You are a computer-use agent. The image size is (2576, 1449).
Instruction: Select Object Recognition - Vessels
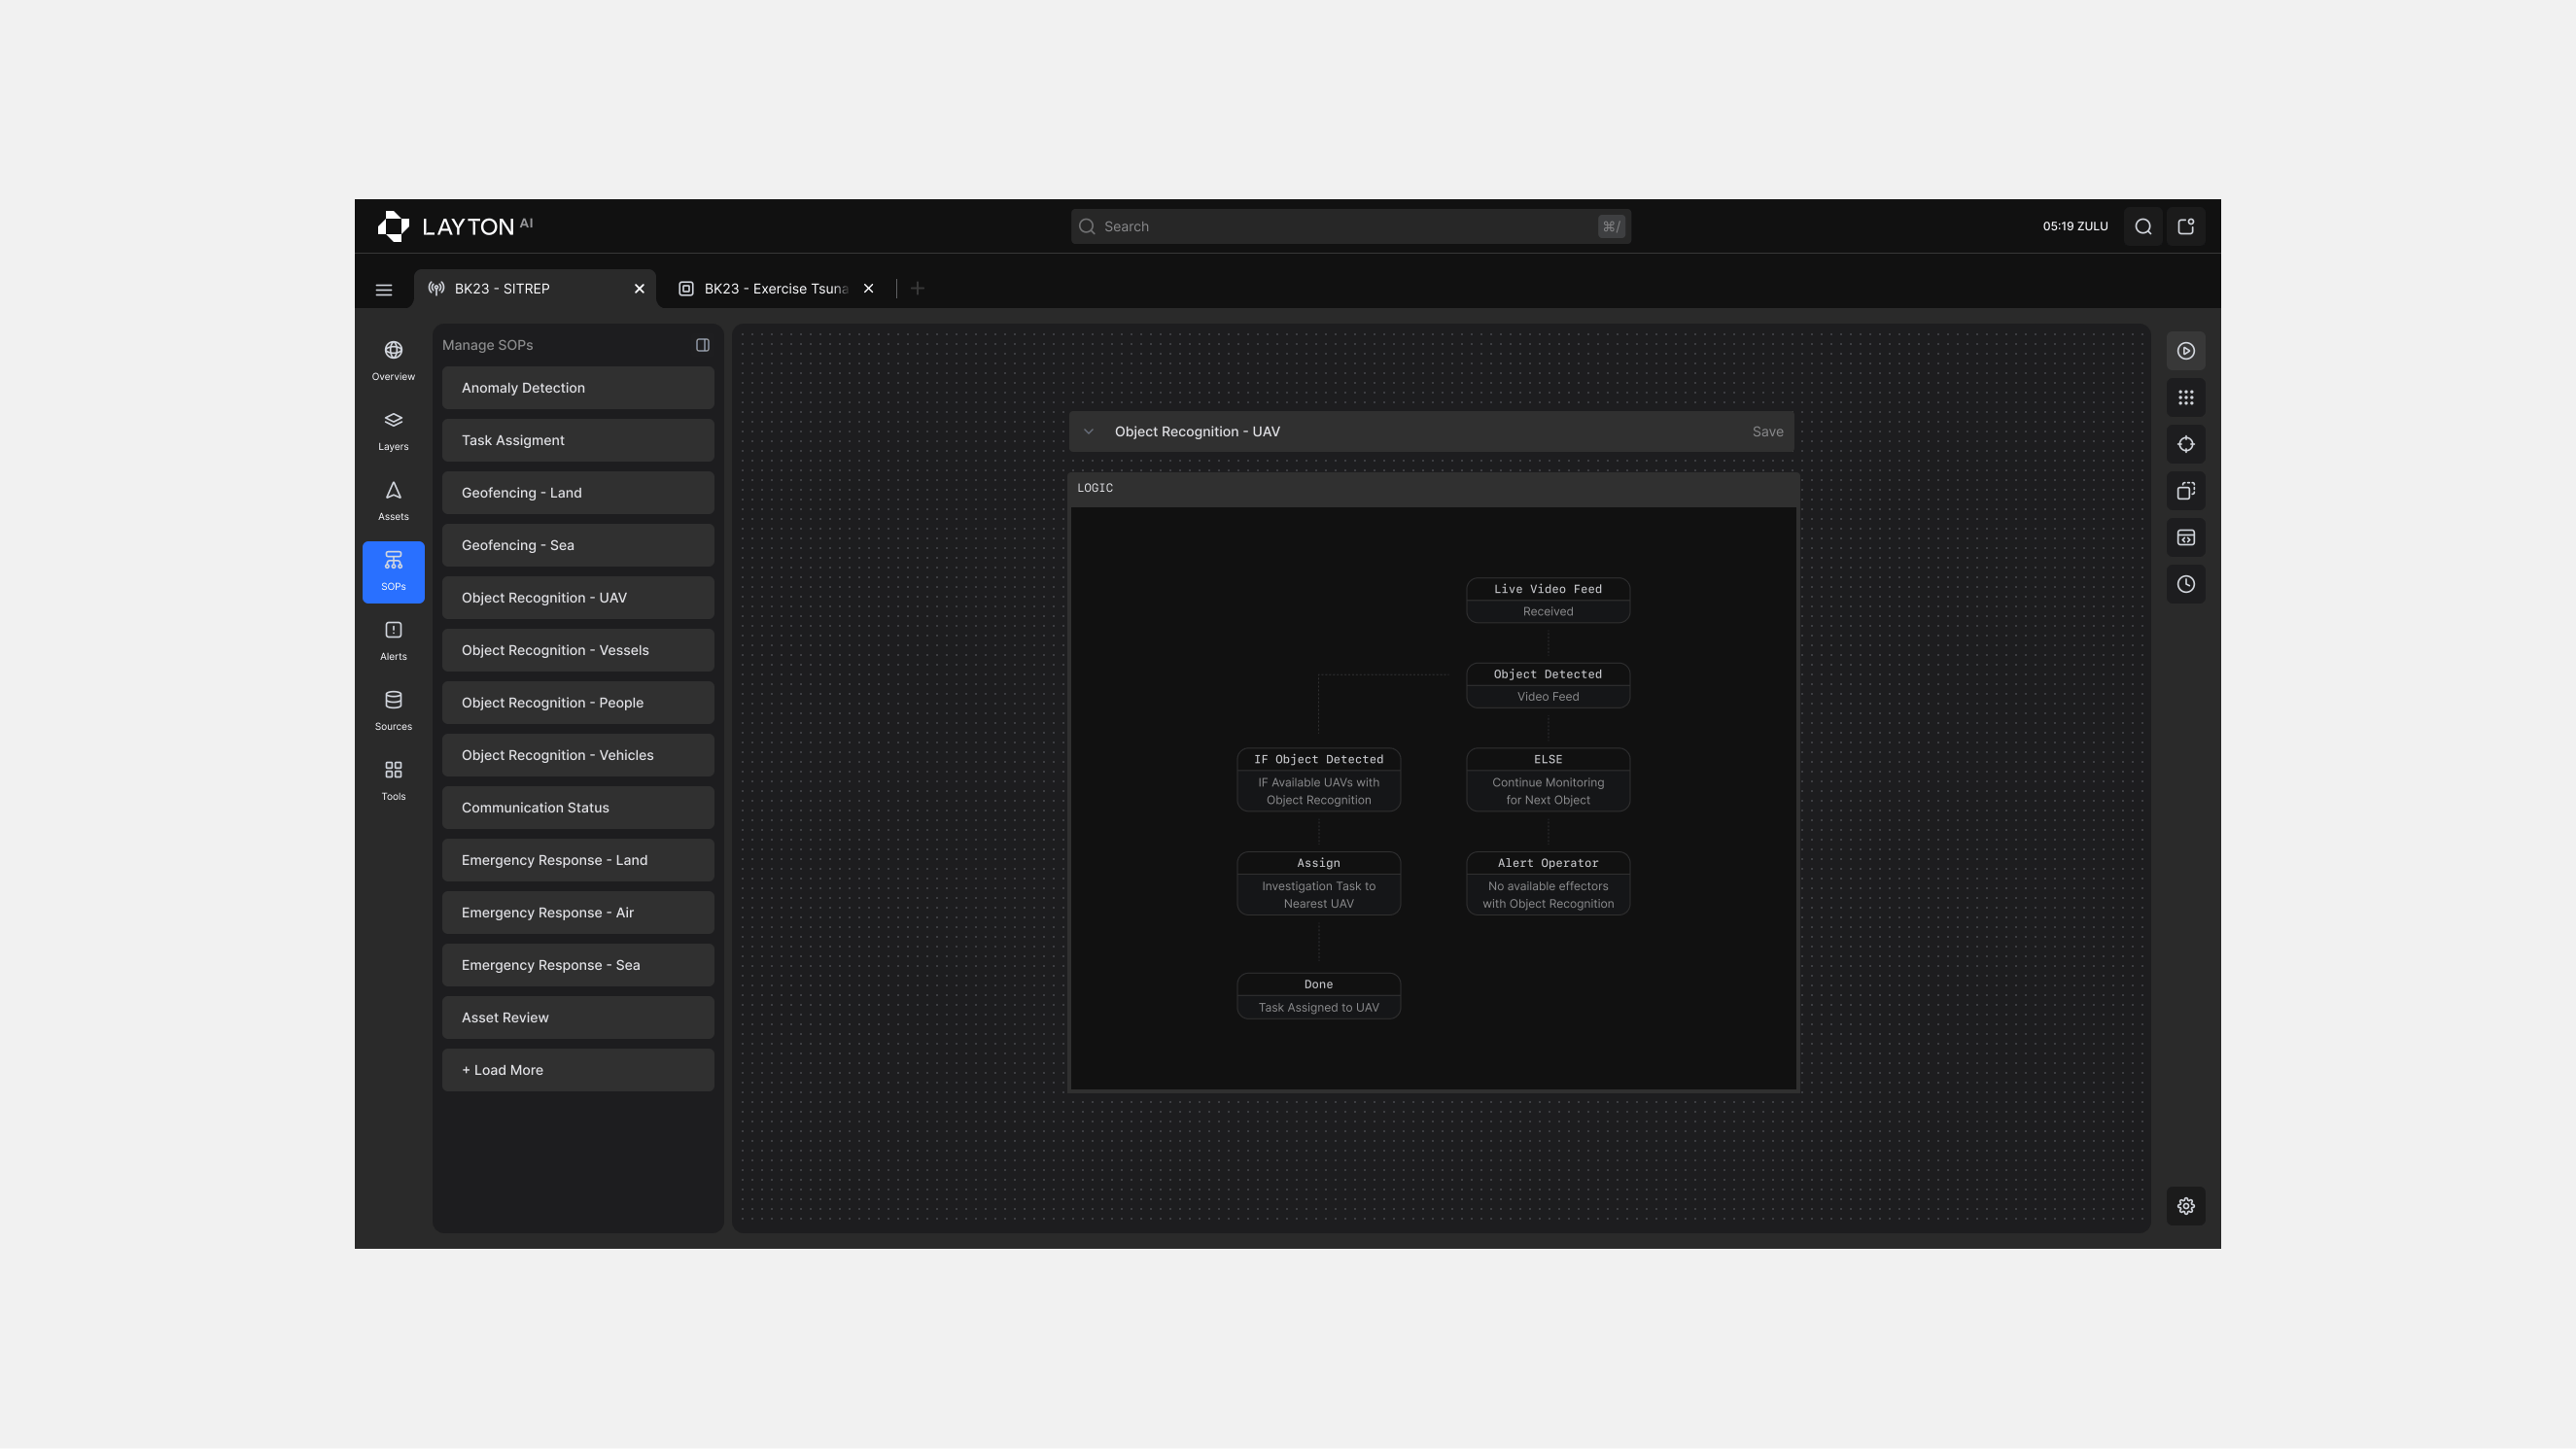[578, 650]
